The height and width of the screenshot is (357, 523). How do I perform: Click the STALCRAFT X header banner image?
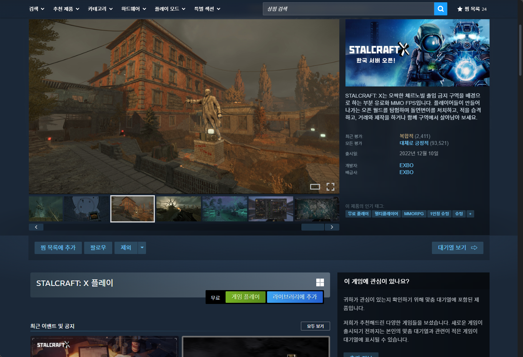[x=417, y=53]
